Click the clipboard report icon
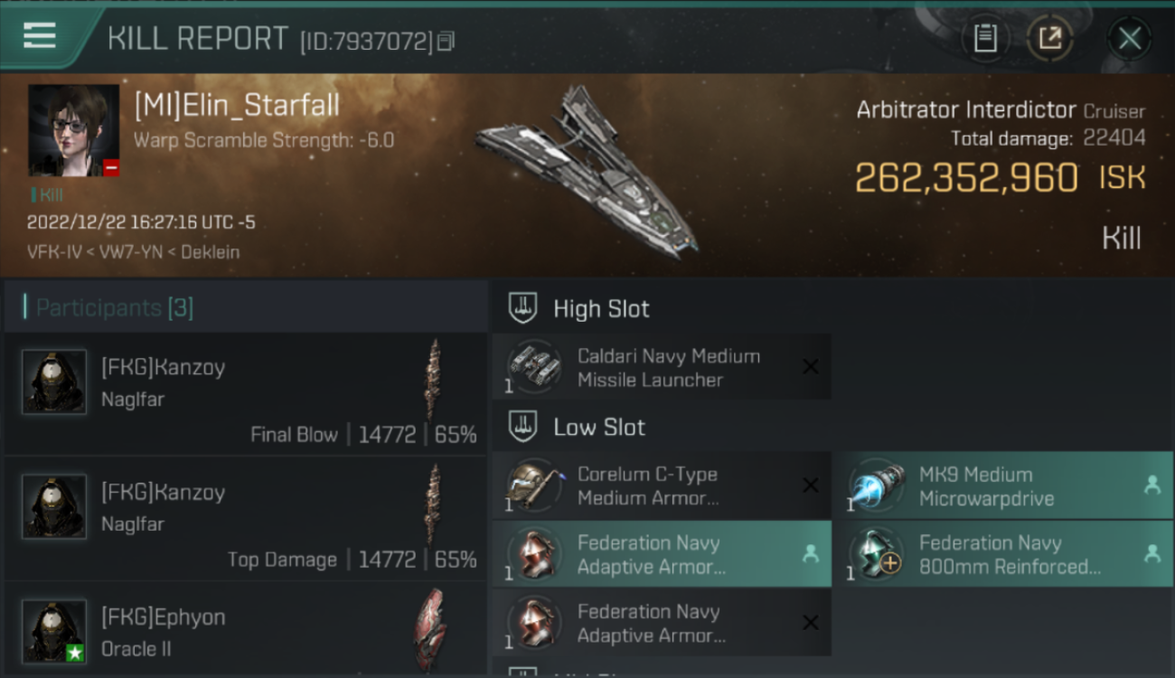Image resolution: width=1175 pixels, height=678 pixels. 985,38
